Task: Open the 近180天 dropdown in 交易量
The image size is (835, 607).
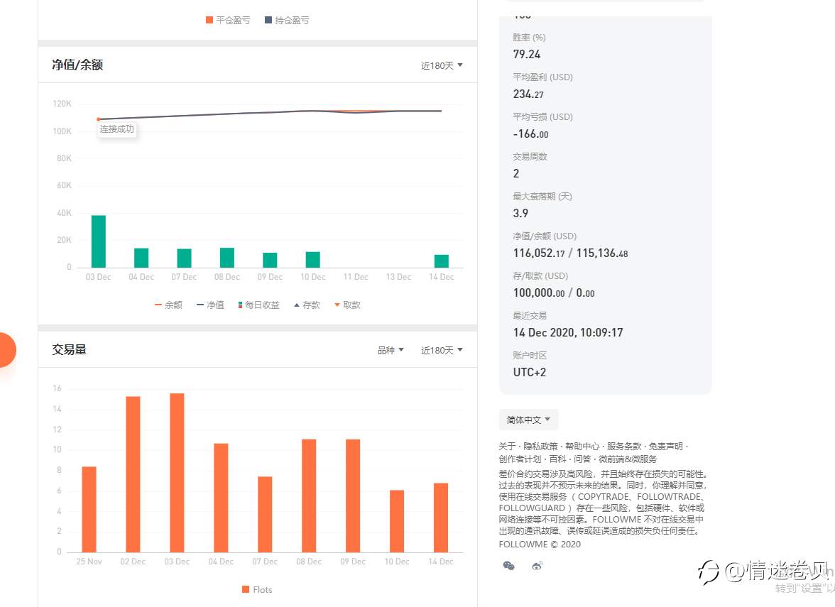Action: pyautogui.click(x=442, y=351)
